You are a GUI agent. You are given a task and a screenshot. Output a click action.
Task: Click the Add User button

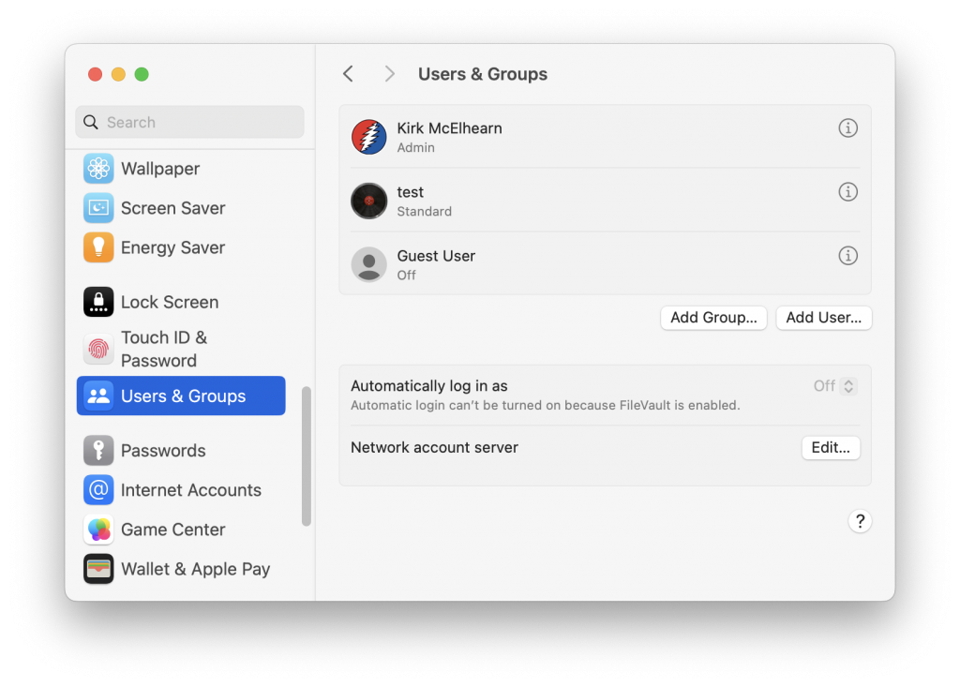coord(823,318)
